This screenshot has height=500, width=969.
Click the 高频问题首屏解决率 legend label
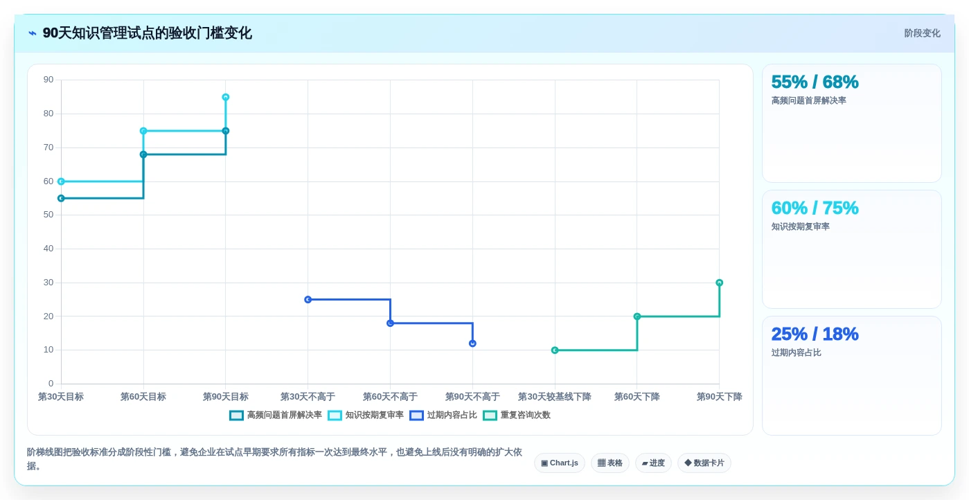coord(284,416)
